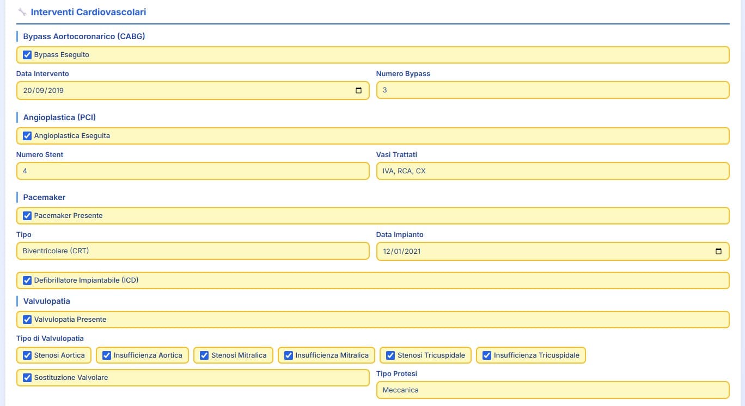Click the wrench icon beside Interventi Cardiovascolari
This screenshot has width=745, height=406.
[22, 12]
